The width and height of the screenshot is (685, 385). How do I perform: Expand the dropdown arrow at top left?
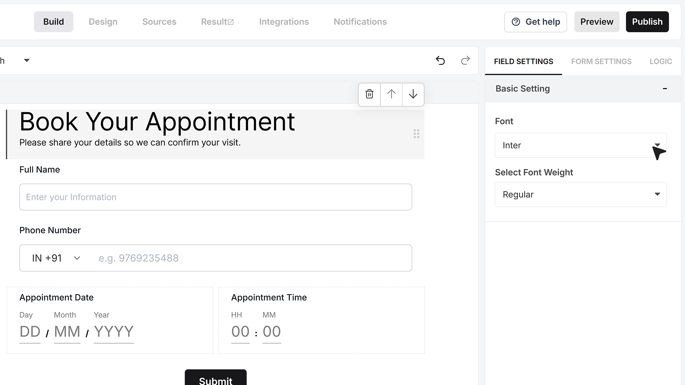pos(27,61)
